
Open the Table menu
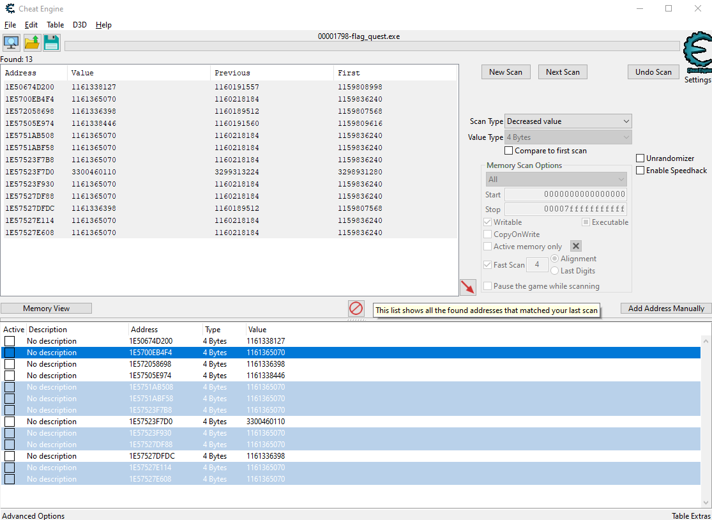click(x=56, y=25)
